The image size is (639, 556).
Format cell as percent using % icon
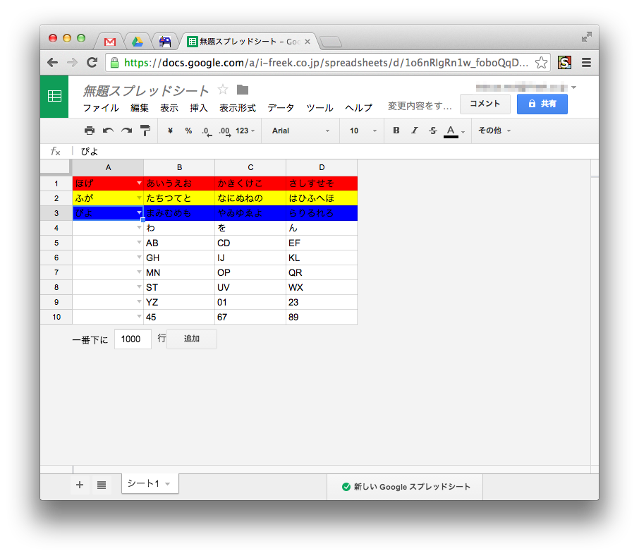tap(187, 131)
